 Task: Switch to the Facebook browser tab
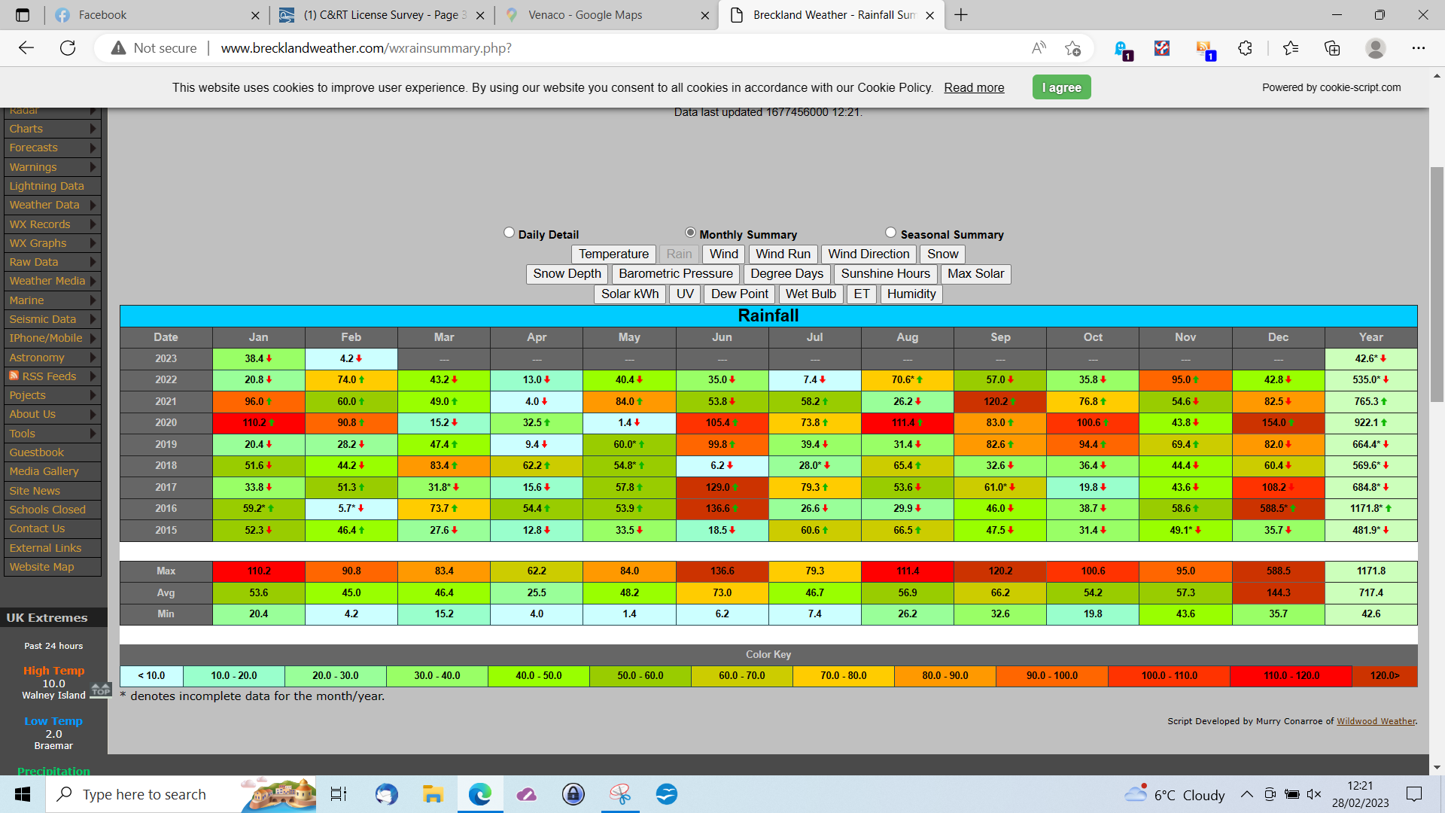pyautogui.click(x=151, y=15)
